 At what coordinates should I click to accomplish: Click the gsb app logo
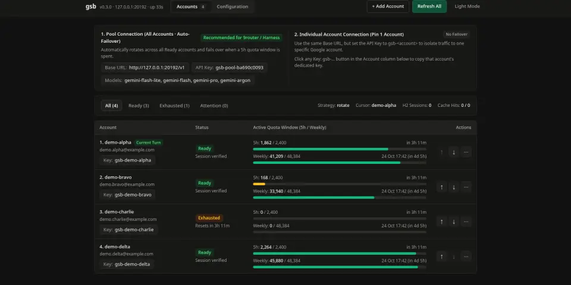click(91, 6)
